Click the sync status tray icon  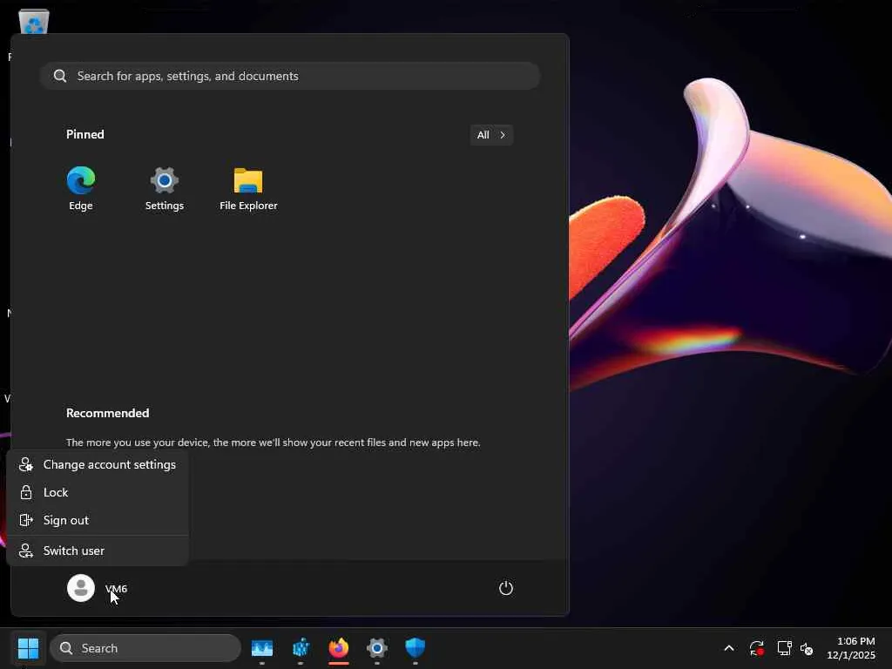point(757,648)
